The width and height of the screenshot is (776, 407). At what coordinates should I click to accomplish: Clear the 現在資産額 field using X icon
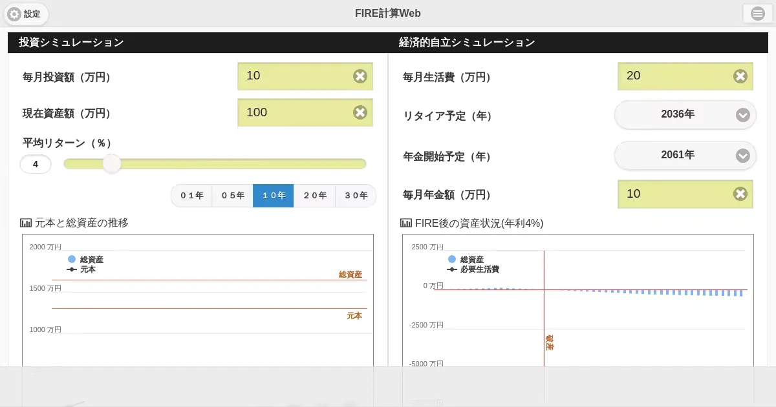[360, 112]
